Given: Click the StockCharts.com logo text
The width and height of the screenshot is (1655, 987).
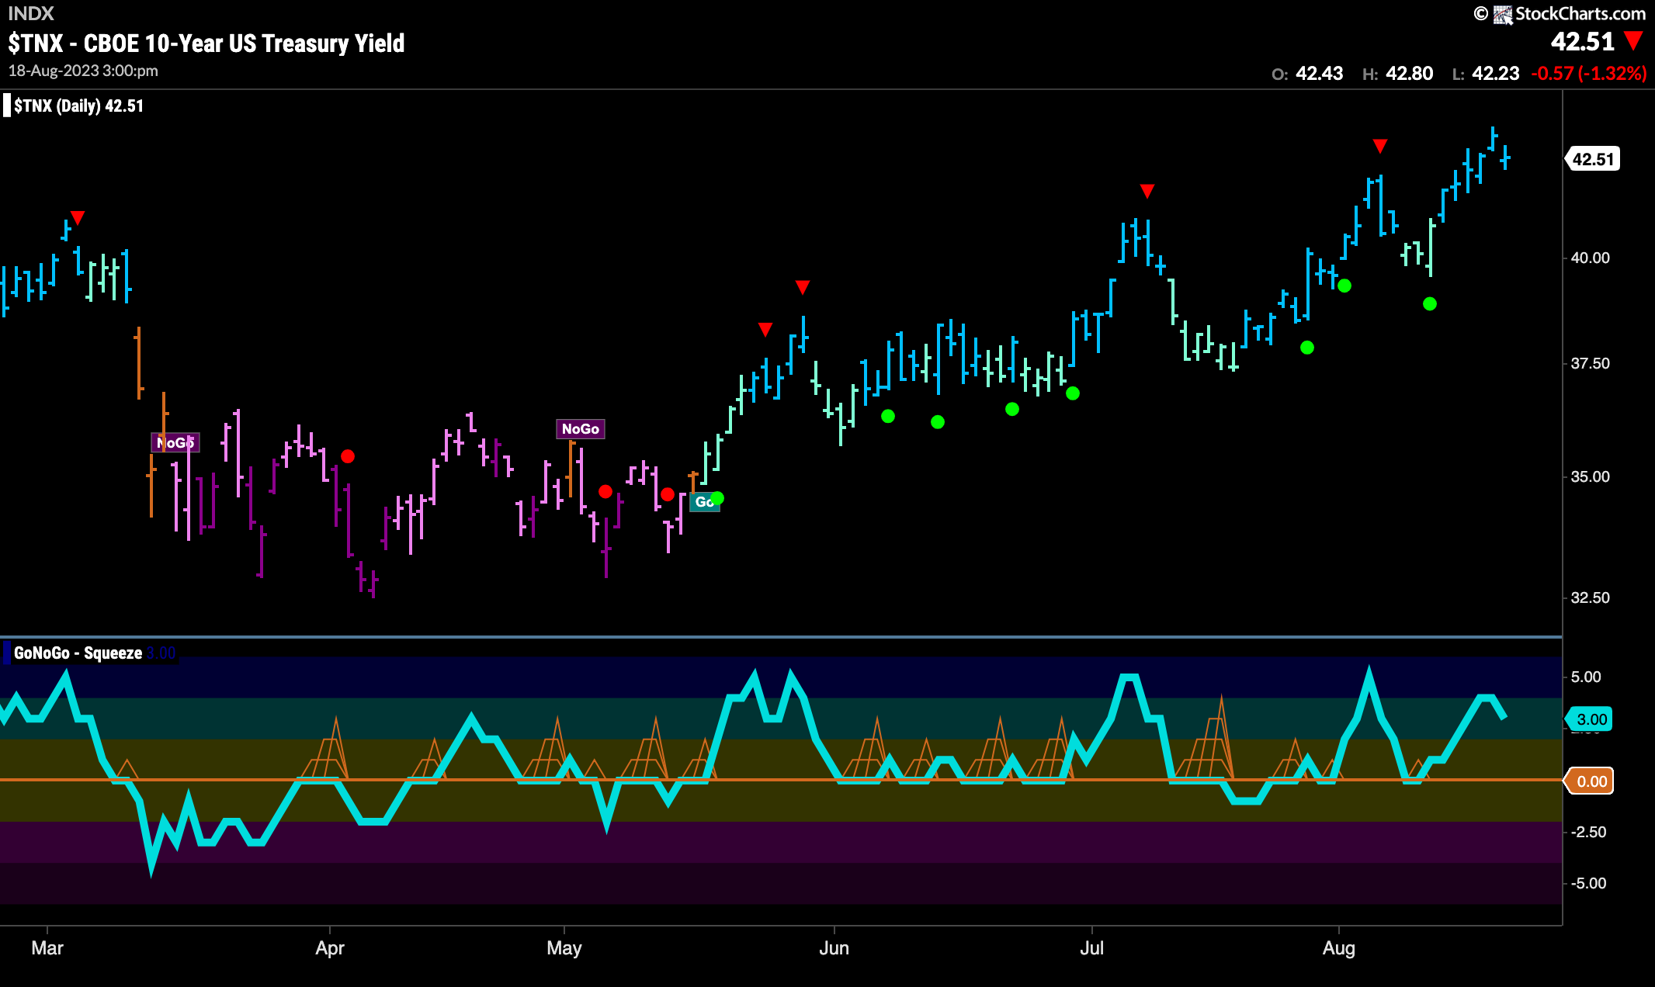Looking at the screenshot, I should tap(1580, 13).
